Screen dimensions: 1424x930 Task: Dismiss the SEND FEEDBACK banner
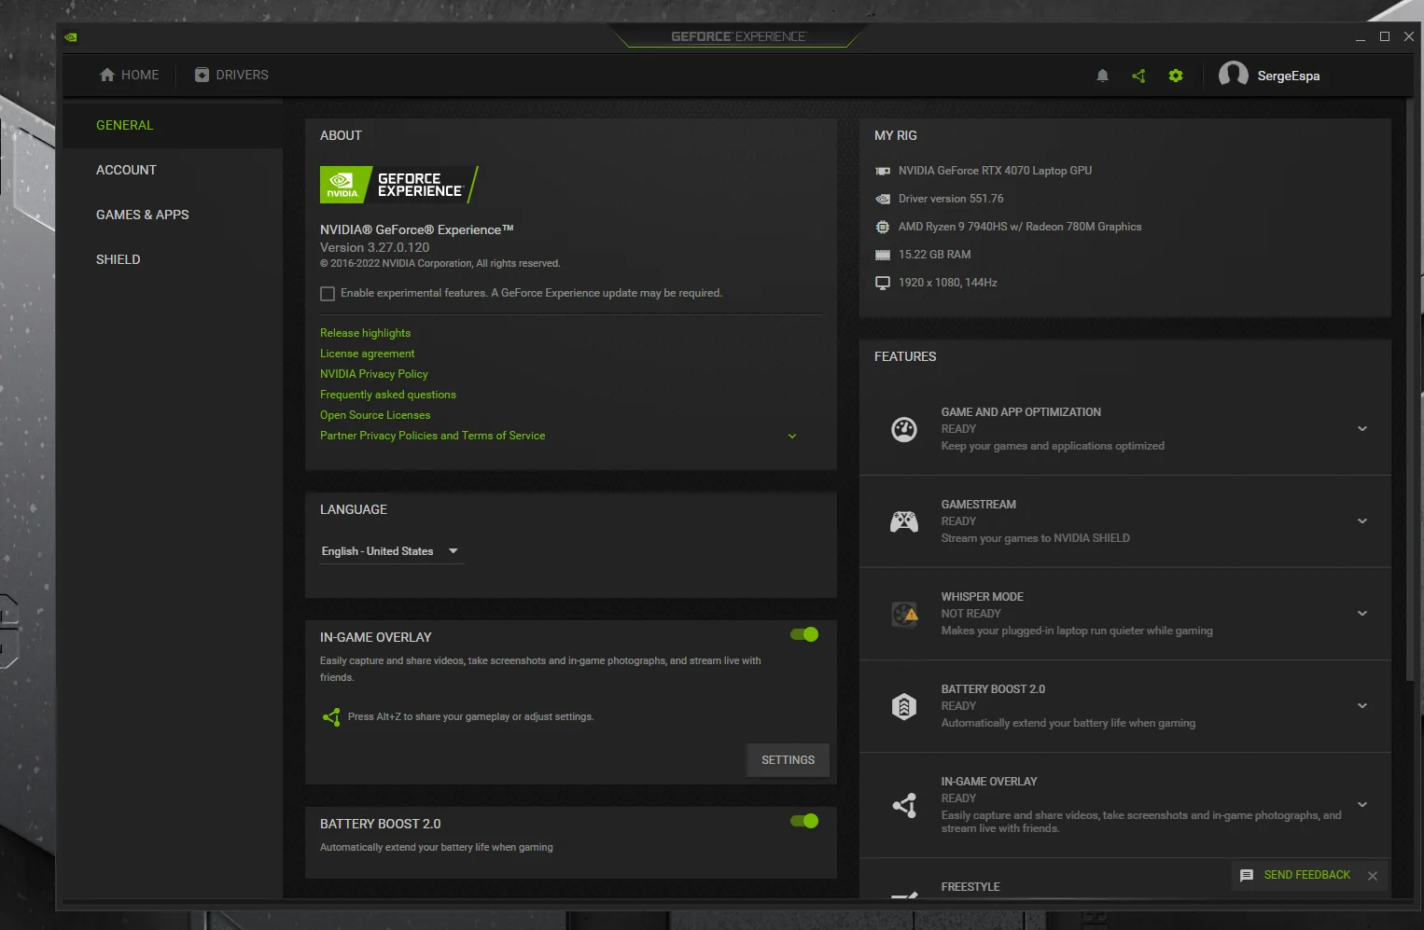pyautogui.click(x=1373, y=876)
